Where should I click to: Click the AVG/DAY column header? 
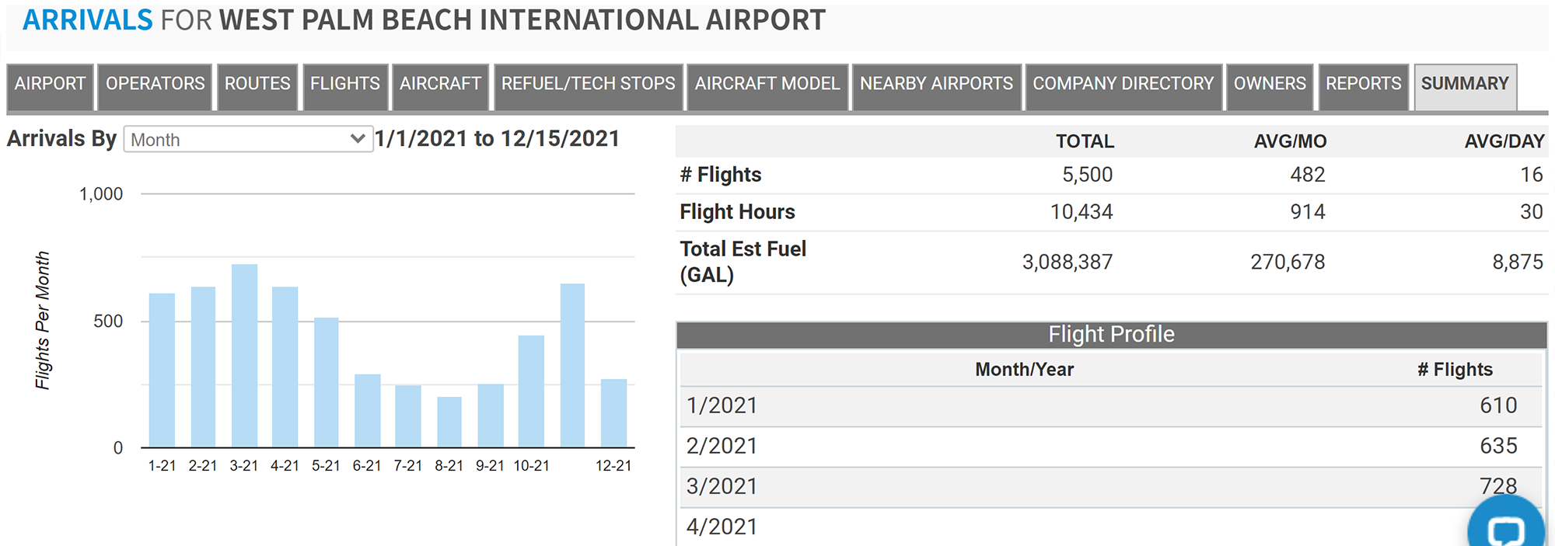pyautogui.click(x=1504, y=141)
